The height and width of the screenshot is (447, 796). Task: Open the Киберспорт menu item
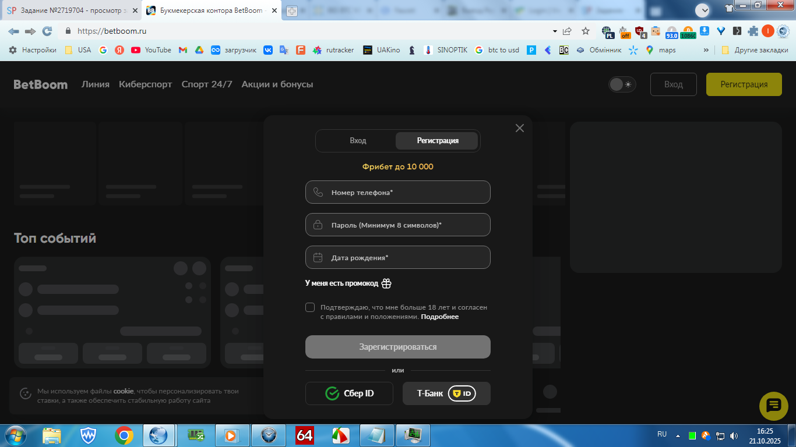pyautogui.click(x=146, y=84)
